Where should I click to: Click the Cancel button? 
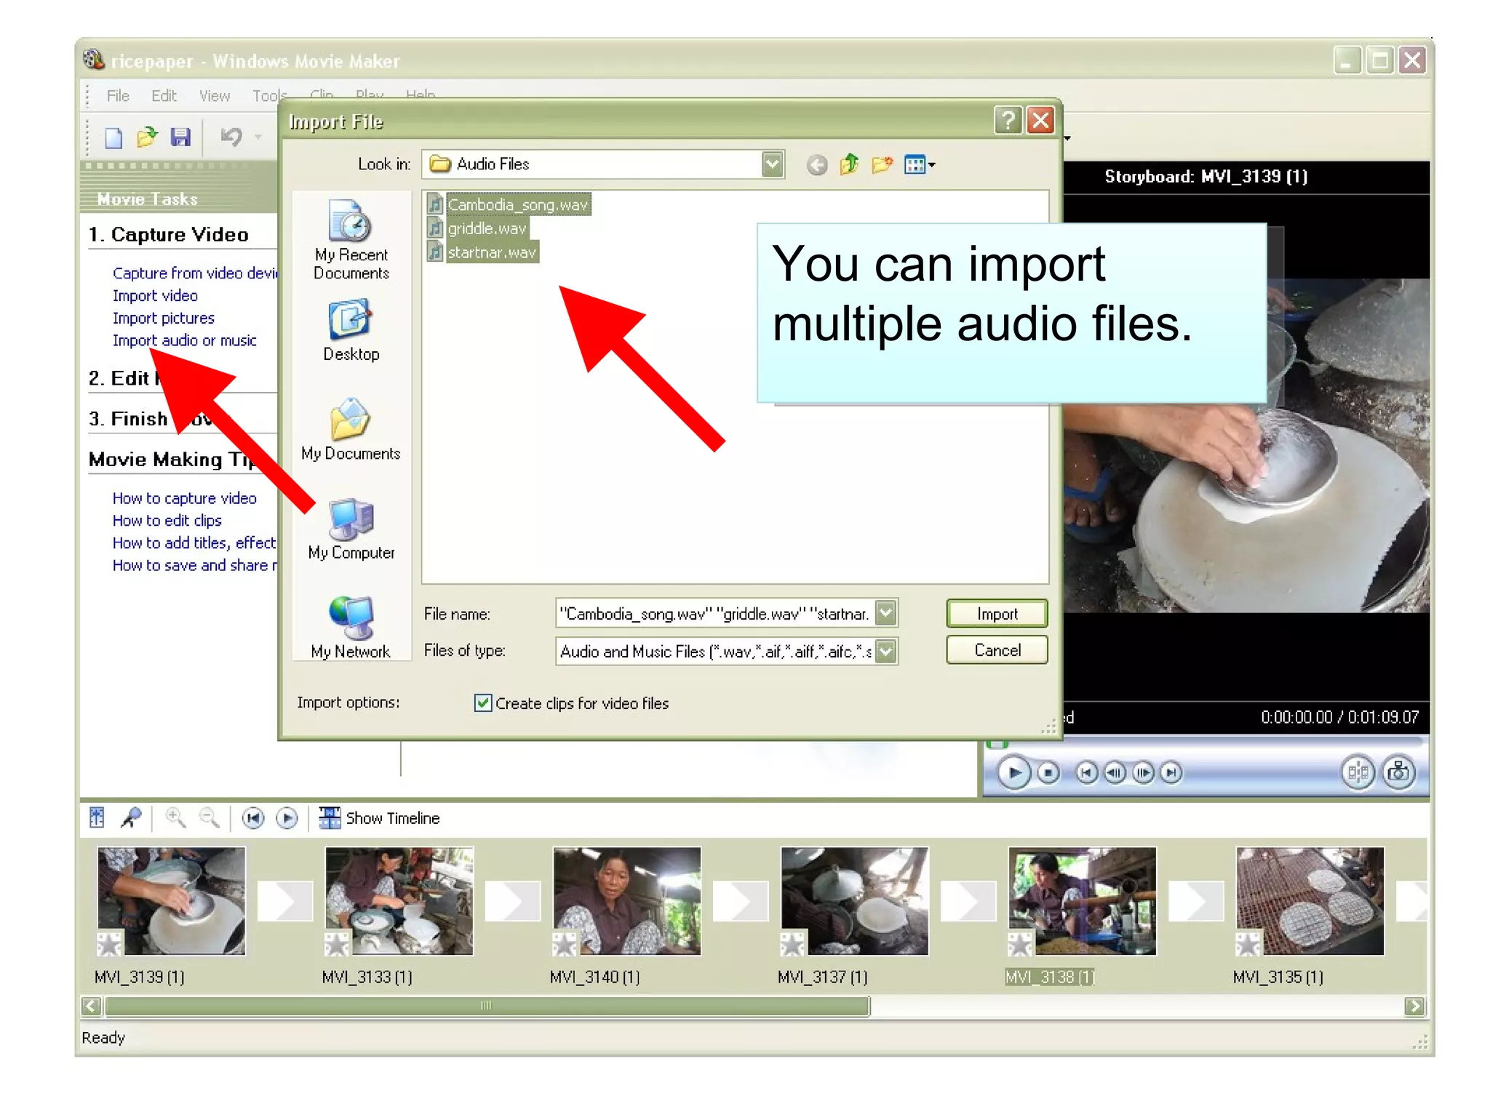(x=997, y=650)
